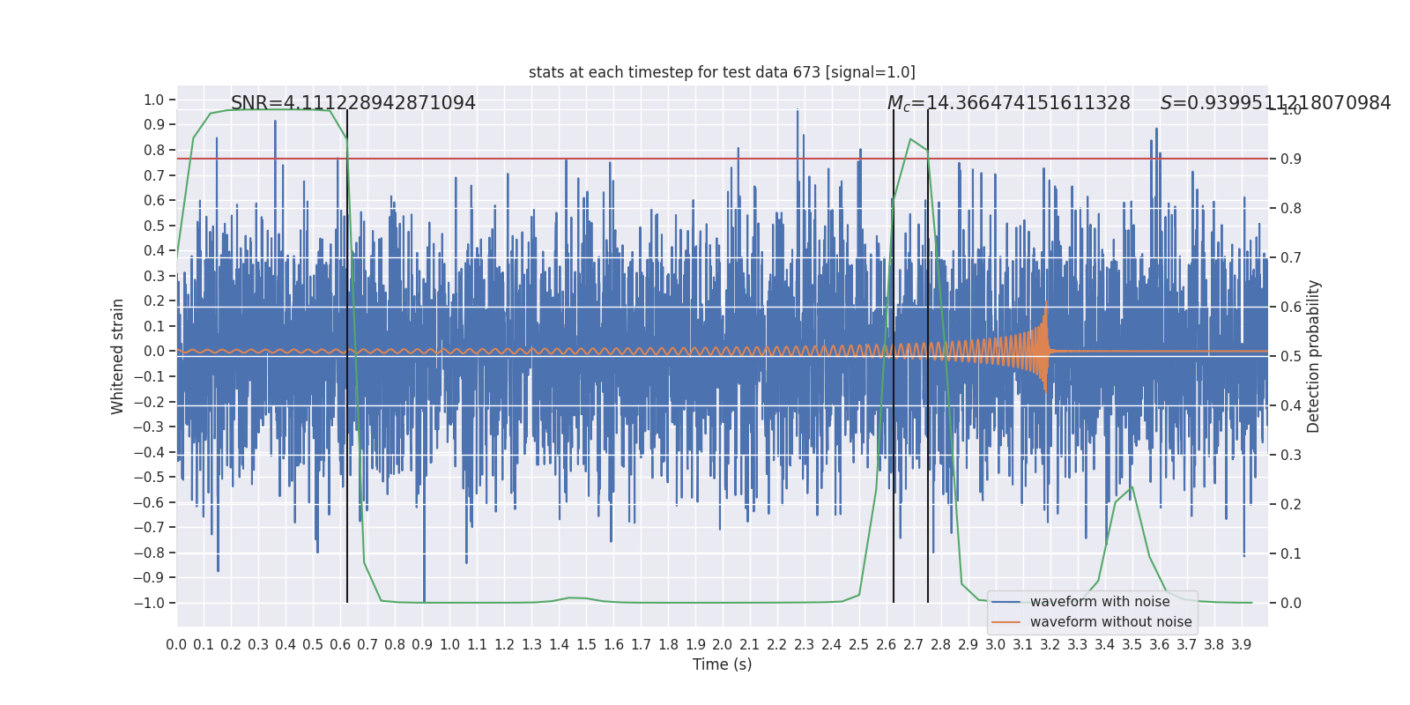The width and height of the screenshot is (1410, 705).
Task: Click left y-axis tick label 0.0
Action: [x=154, y=351]
